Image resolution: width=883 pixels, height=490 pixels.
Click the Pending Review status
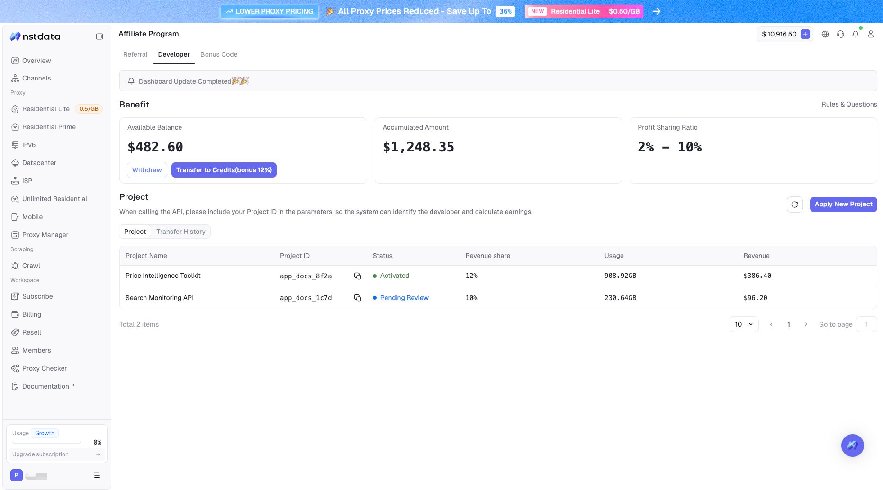[401, 298]
